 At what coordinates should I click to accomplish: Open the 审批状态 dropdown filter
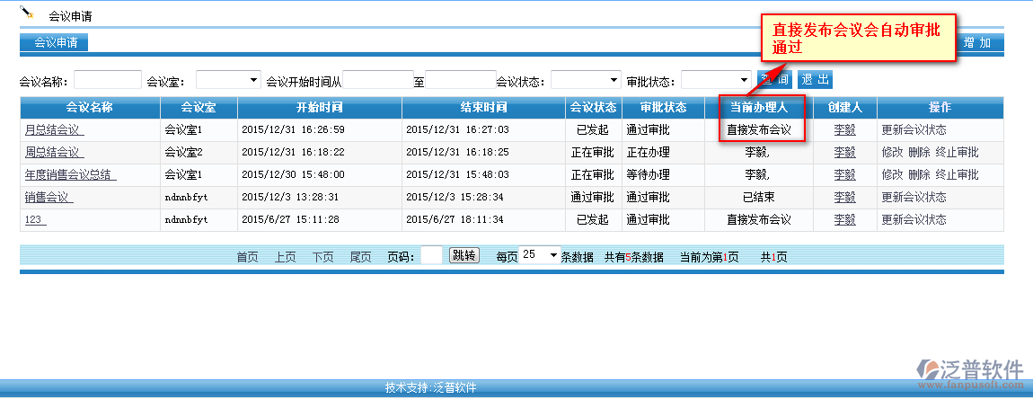716,80
